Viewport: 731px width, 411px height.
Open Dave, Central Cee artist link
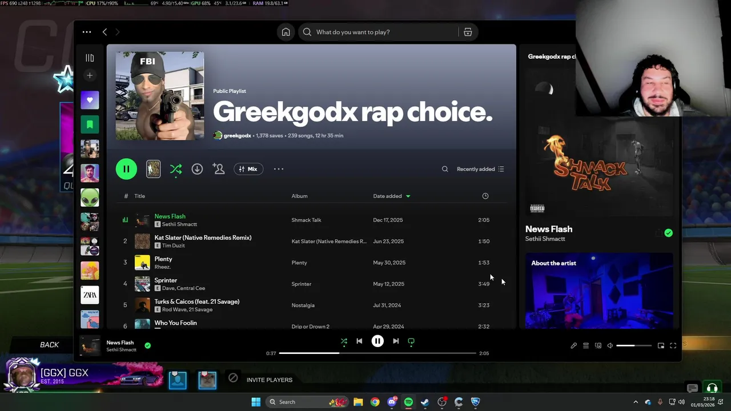[183, 288]
